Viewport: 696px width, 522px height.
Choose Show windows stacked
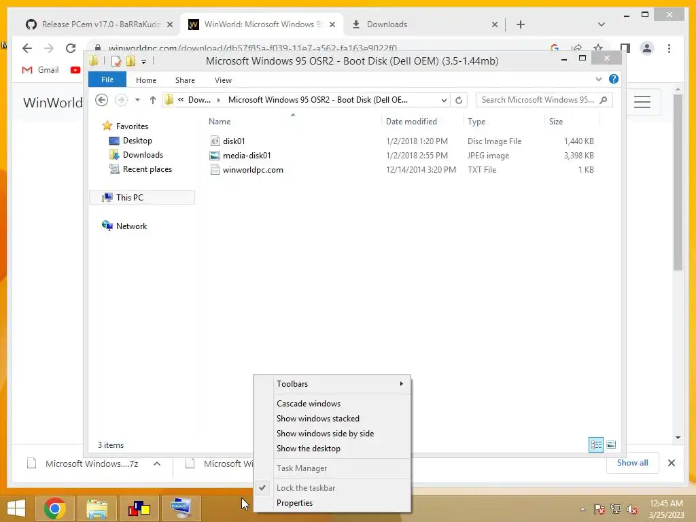click(x=332, y=419)
